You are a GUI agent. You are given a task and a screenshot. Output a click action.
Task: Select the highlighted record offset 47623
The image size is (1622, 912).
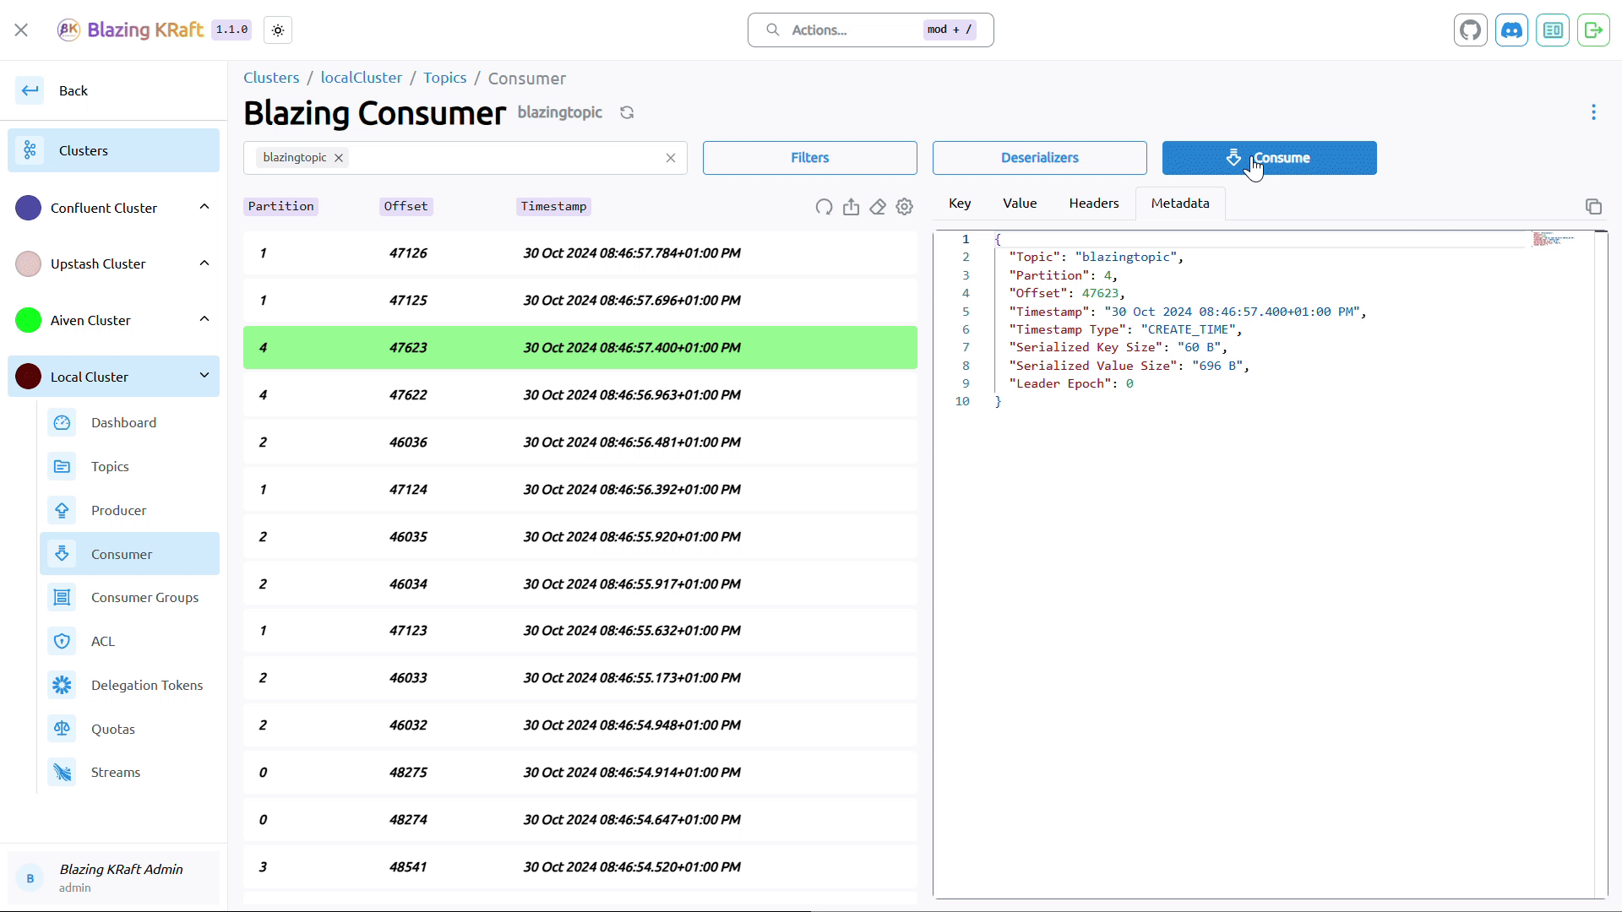tap(580, 348)
